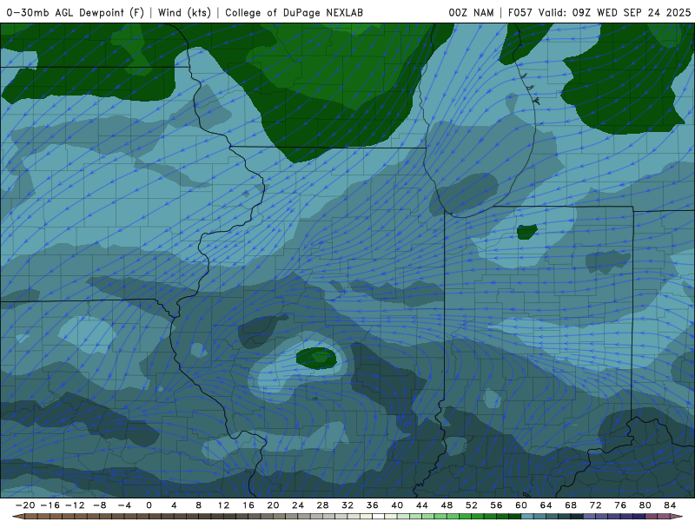Click the -4 legend value
This screenshot has height=521, width=695.
tap(124, 505)
